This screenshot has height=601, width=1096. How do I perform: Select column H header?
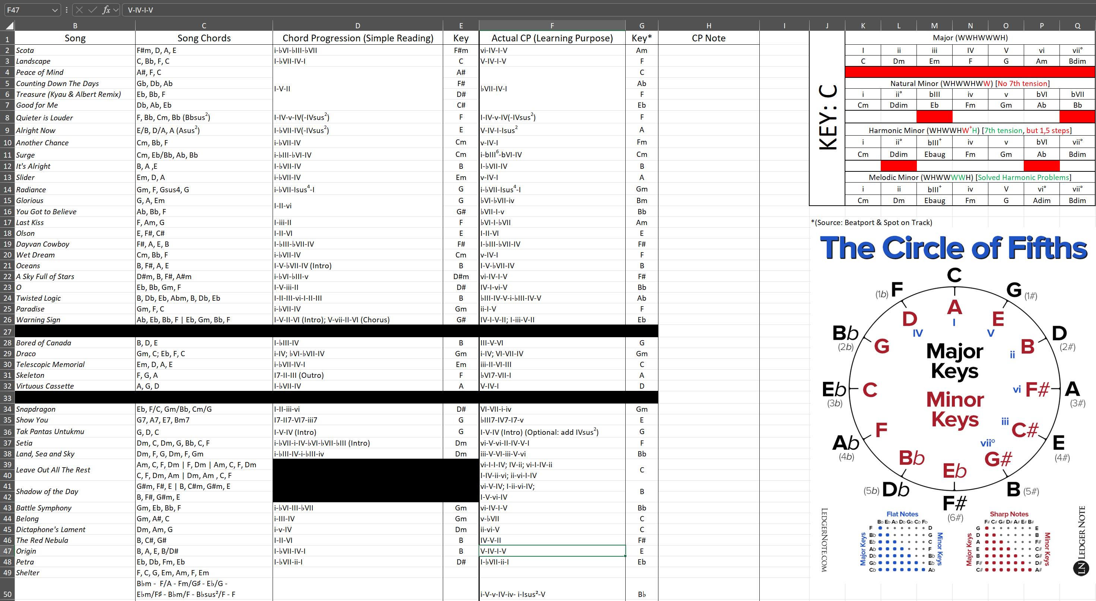(x=708, y=26)
